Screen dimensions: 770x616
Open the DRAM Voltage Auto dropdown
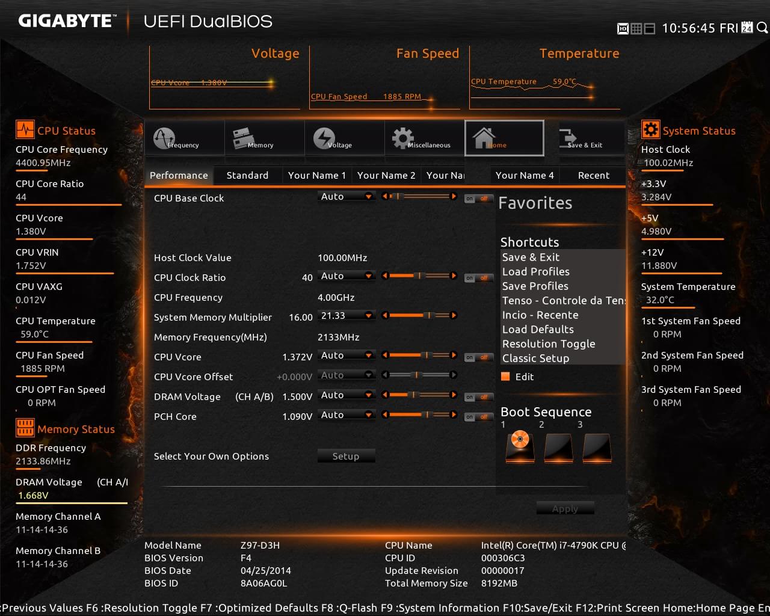pyautogui.click(x=346, y=395)
